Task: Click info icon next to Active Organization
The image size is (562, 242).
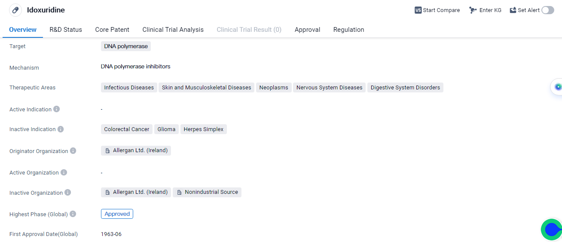Action: [64, 172]
